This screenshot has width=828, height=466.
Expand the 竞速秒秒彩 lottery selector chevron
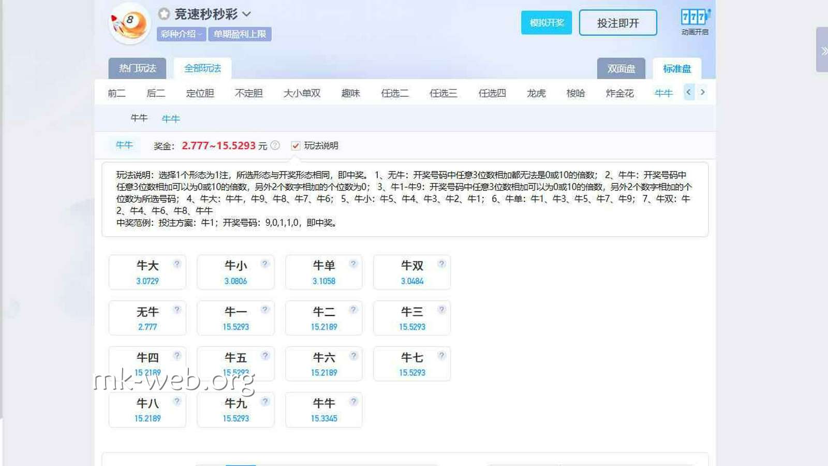click(247, 14)
